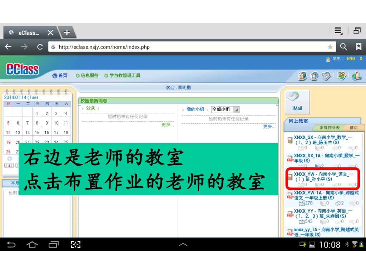Open the 学与教管理工具 menu
The width and height of the screenshot is (366, 274).
pos(122,76)
